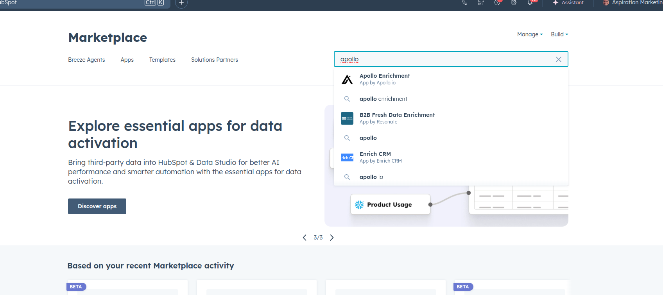Click the Enrich CRM app logo
The height and width of the screenshot is (295, 663).
point(347,157)
